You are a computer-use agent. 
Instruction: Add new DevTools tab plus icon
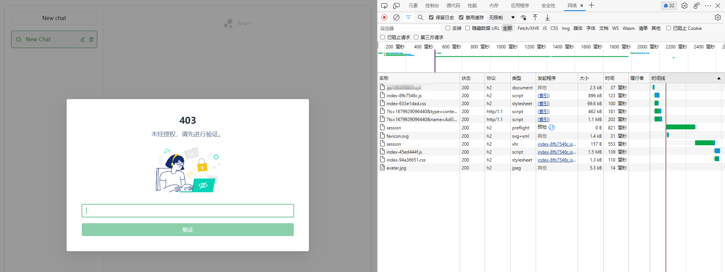592,5
